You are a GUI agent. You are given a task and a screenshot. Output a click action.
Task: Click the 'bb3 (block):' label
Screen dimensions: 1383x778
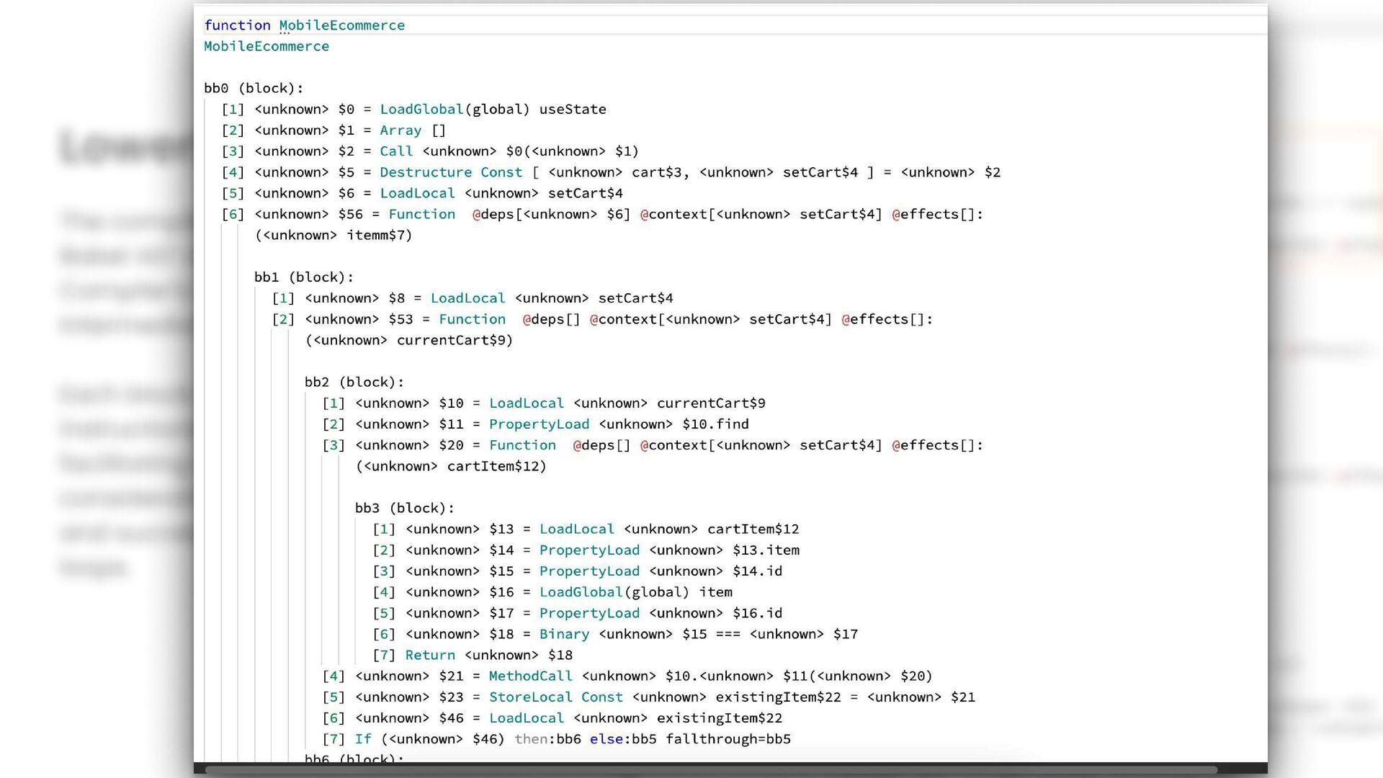(x=405, y=508)
